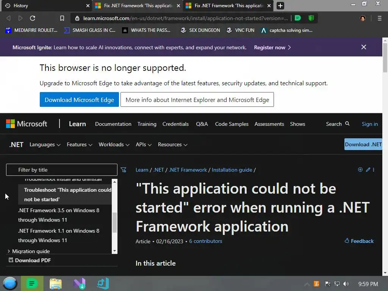Click the sidebar tree scrollbar down arrow

[x=114, y=251]
